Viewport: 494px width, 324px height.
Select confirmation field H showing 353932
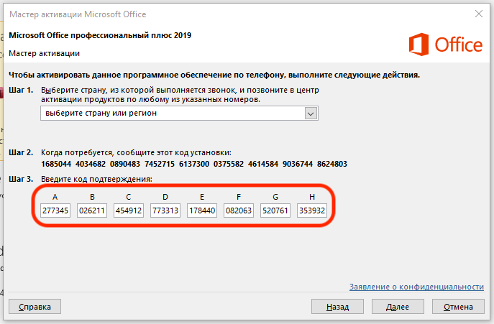coord(312,211)
